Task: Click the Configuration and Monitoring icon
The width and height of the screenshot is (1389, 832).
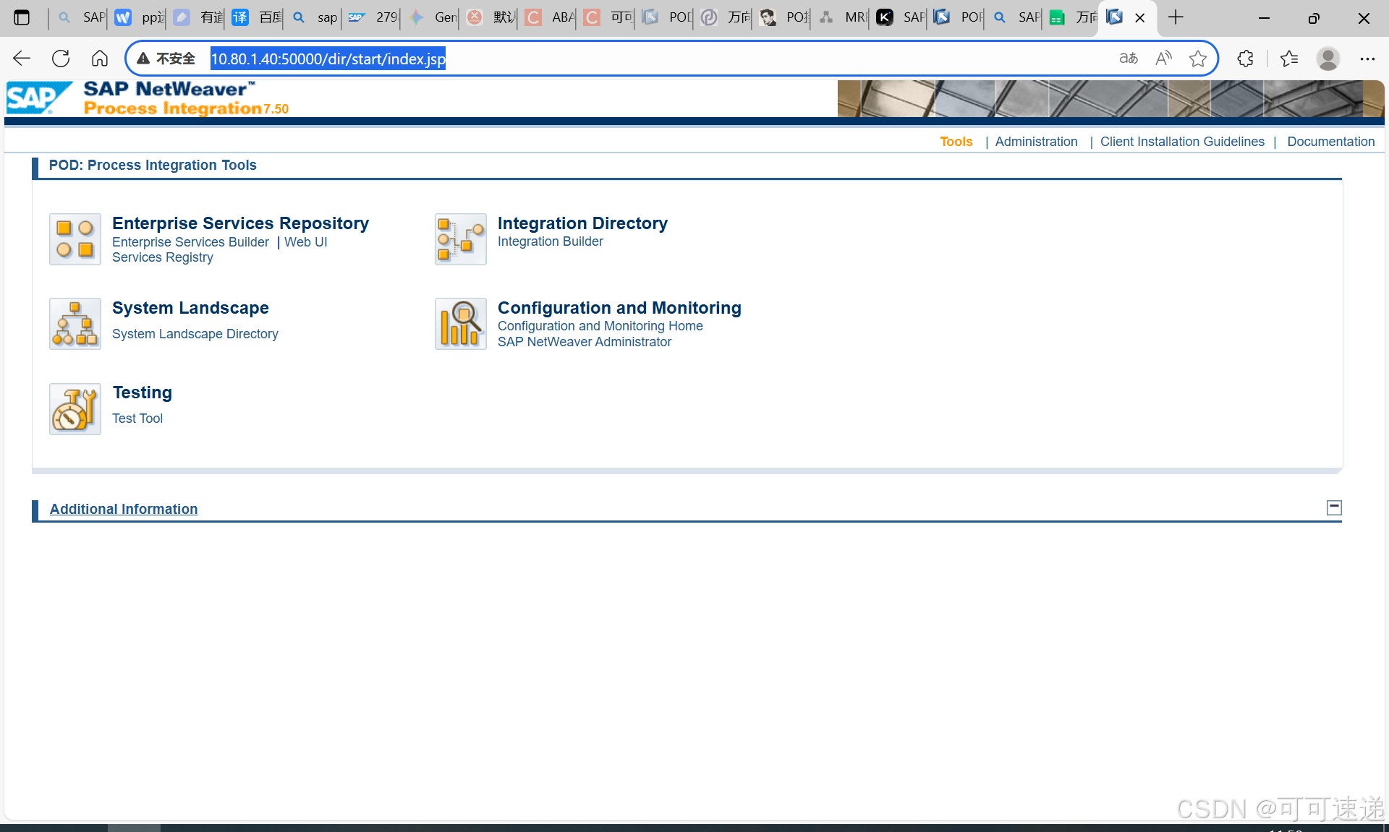Action: [461, 324]
